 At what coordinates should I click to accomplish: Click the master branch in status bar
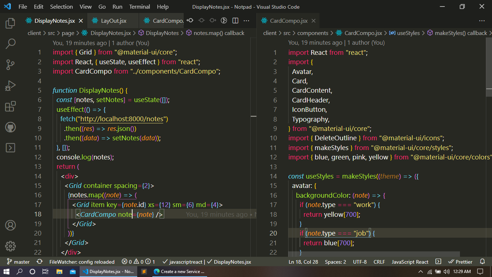(18, 262)
